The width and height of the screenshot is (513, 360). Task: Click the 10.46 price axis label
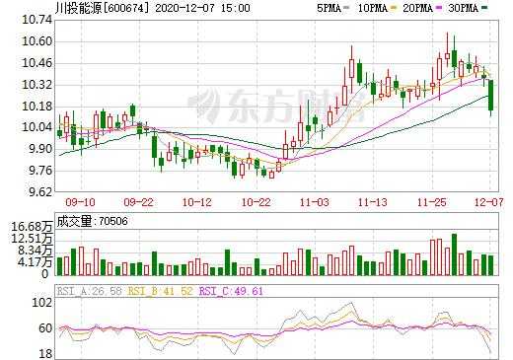[x=37, y=63]
